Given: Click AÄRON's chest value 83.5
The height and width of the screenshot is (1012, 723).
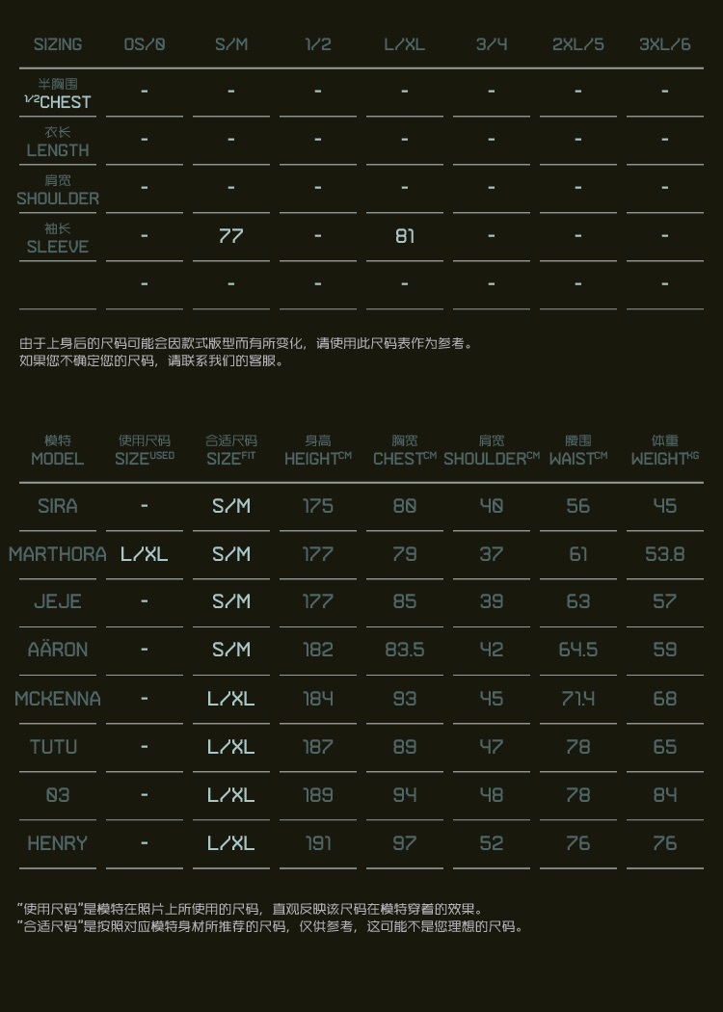Looking at the screenshot, I should pos(405,651).
